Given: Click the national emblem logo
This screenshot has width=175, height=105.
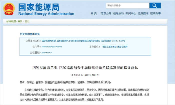Looking at the screenshot, I should pos(9,9).
